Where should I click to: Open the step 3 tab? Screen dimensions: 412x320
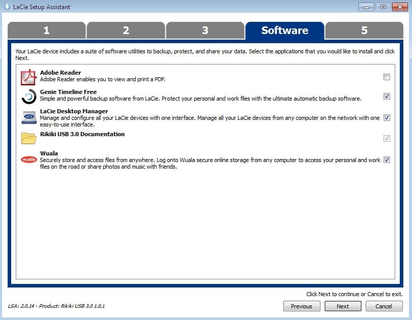205,30
